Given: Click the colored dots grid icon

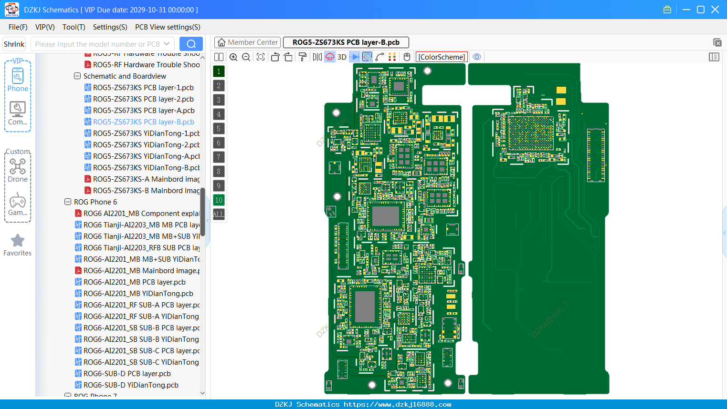Looking at the screenshot, I should click(x=392, y=57).
